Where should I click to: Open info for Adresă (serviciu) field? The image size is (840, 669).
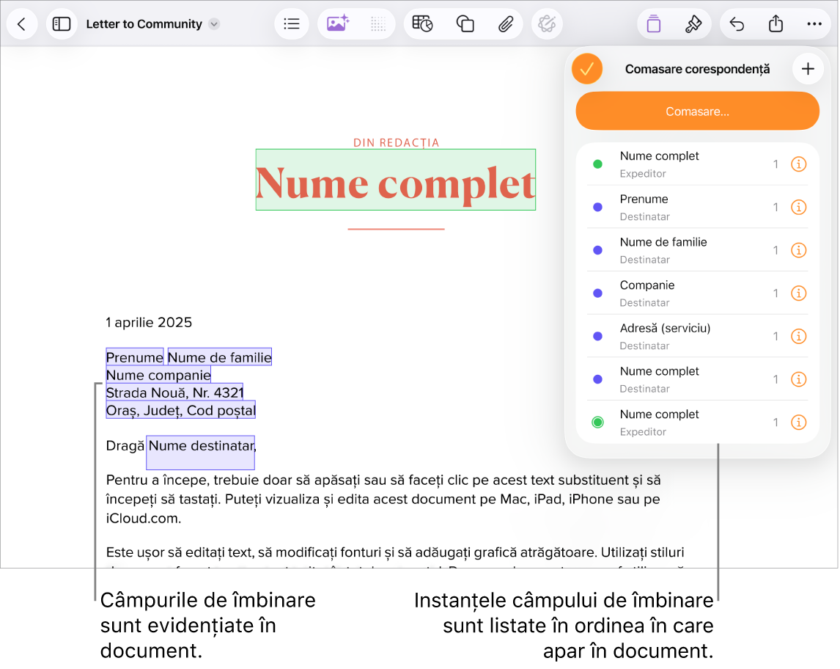799,336
